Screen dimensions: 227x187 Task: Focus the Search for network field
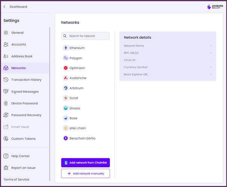(86, 36)
